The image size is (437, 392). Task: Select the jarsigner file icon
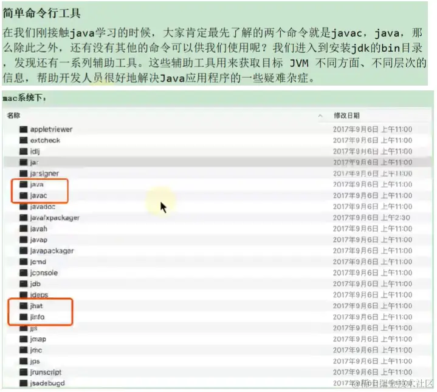click(x=24, y=174)
